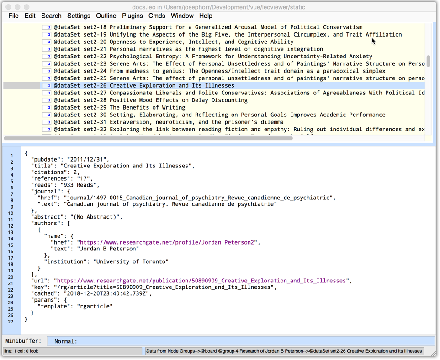
Task: Open the Help menu
Action: click(206, 16)
